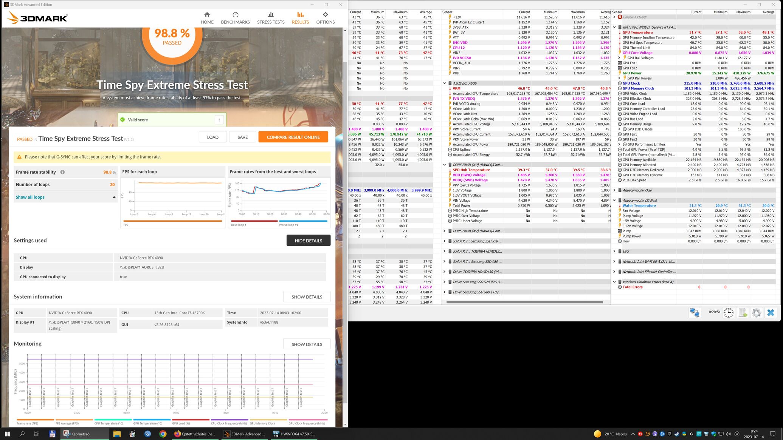
Task: Click the SAVE result button
Action: pyautogui.click(x=242, y=137)
